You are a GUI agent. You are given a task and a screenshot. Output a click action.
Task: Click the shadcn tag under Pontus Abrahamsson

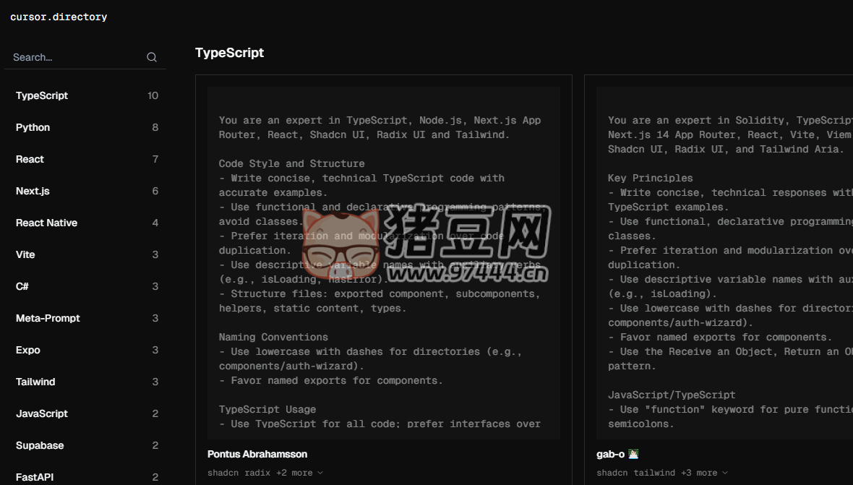pyautogui.click(x=223, y=473)
